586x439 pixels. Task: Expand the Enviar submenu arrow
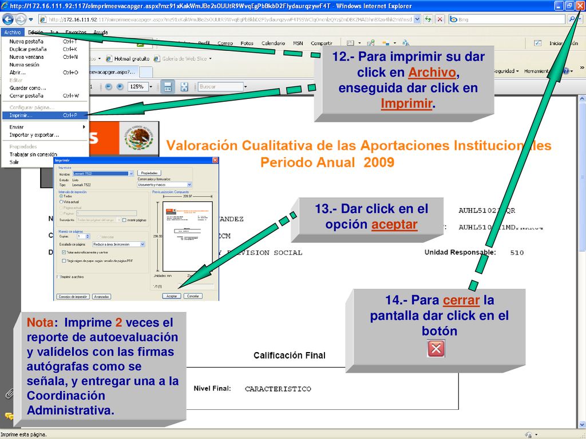(x=84, y=127)
